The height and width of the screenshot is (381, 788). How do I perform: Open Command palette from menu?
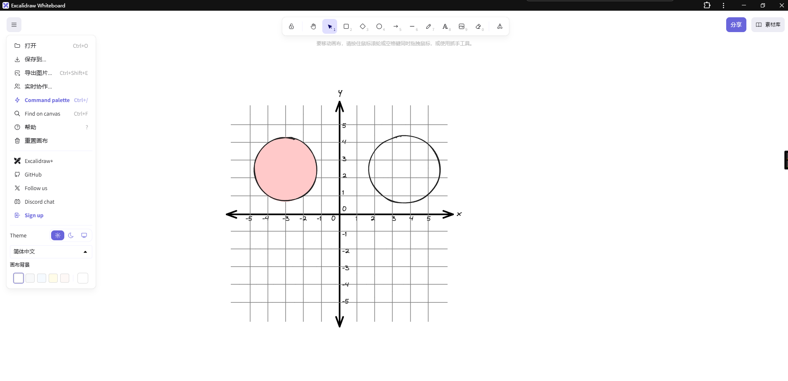coord(47,100)
